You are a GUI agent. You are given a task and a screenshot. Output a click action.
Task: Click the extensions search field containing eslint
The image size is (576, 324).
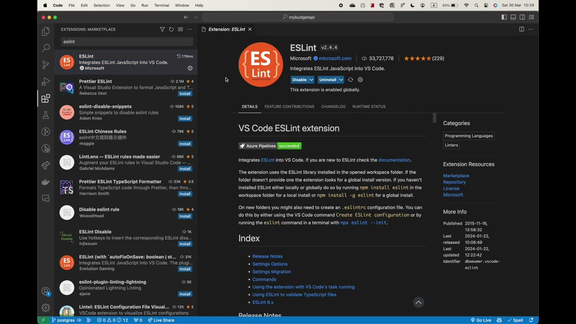pos(127,41)
